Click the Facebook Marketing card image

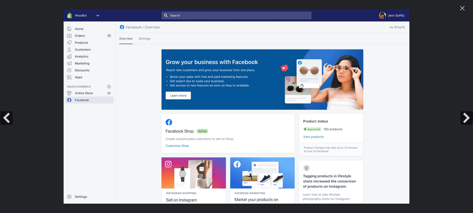tap(262, 173)
